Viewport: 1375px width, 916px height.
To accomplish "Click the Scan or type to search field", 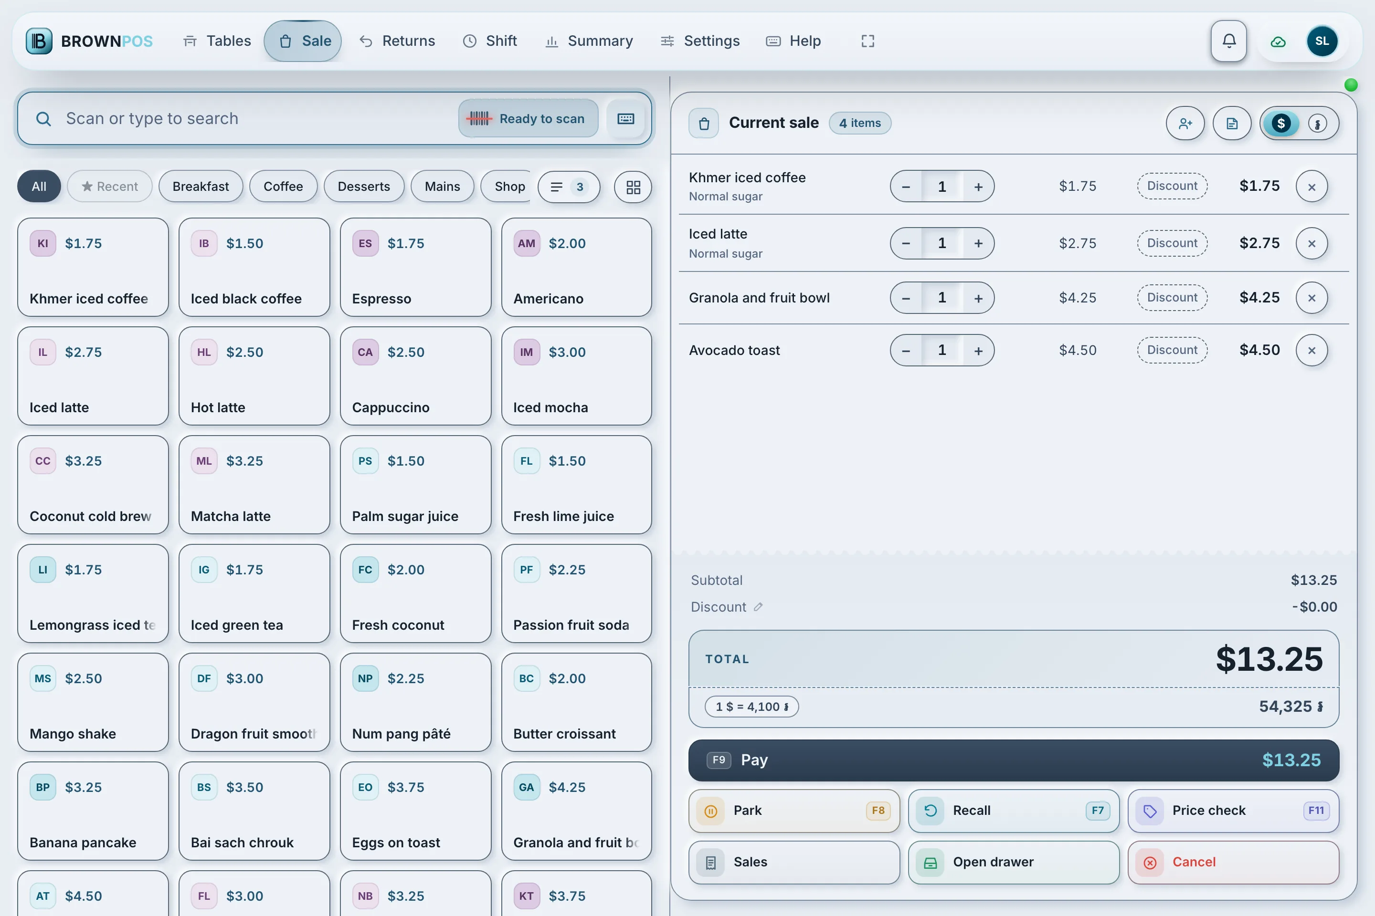I will [334, 119].
